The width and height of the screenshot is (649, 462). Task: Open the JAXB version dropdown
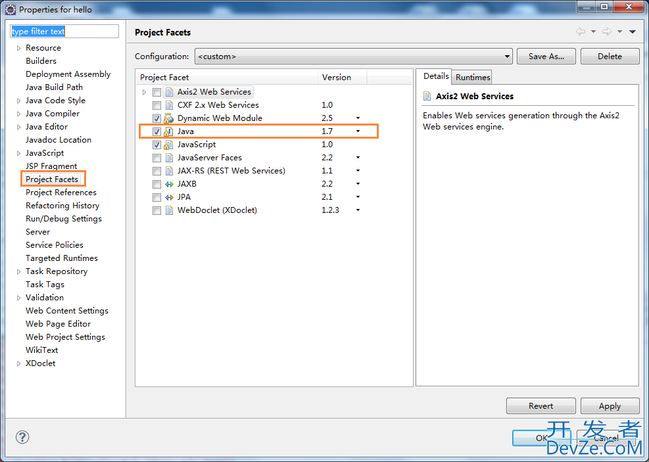pyautogui.click(x=358, y=184)
